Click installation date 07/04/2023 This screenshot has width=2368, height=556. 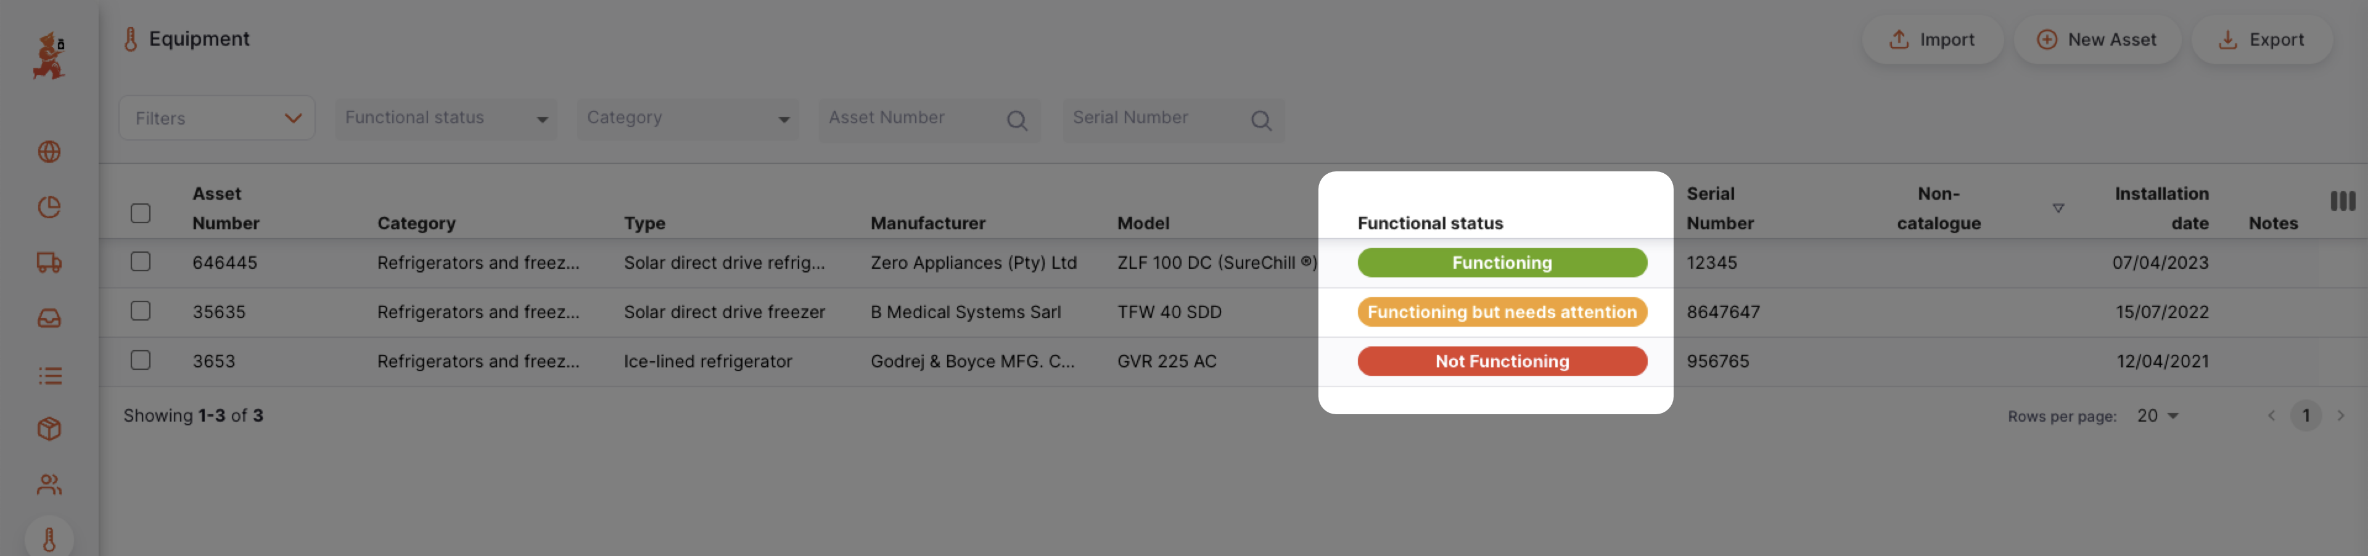pos(2160,263)
